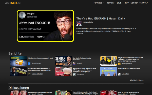Viewport: 152px width, 95px height.
Task: Open the Monitor discussion video thumbnail
Action: 18,93
